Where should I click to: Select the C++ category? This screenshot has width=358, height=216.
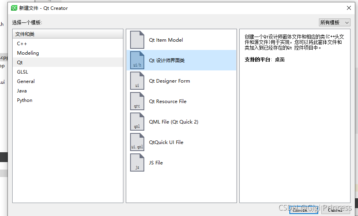tap(67, 44)
